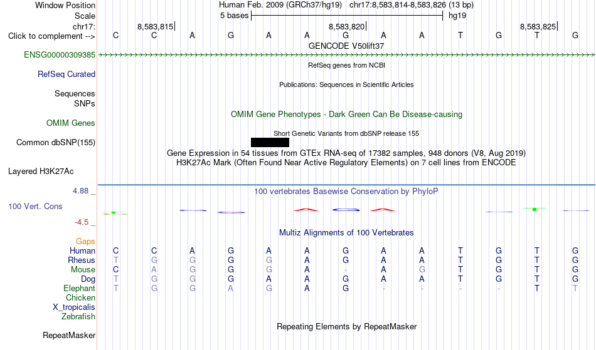This screenshot has width=596, height=350.
Task: Click the OMIM Gene Phenotypes track title
Action: pyautogui.click(x=346, y=115)
